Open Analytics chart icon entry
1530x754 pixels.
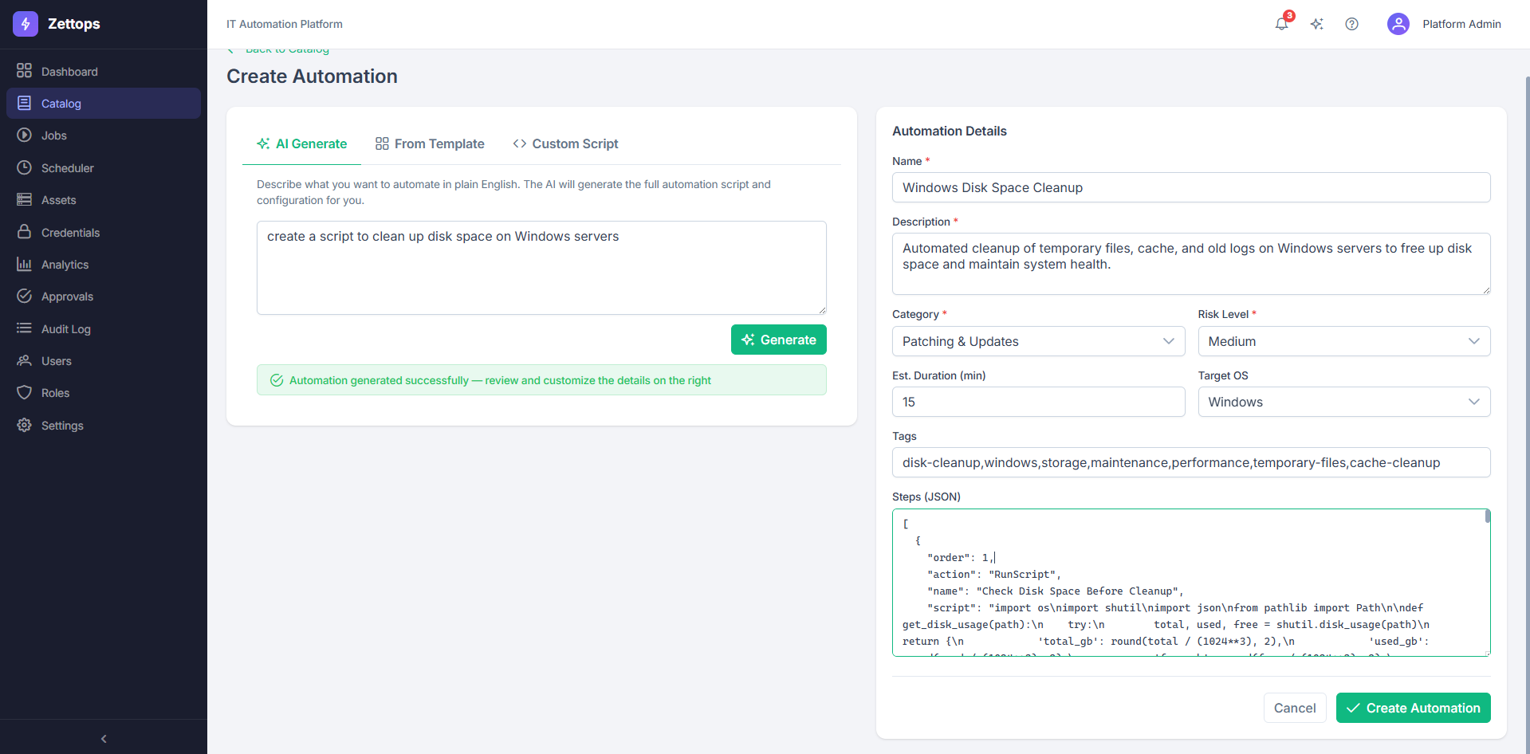tap(104, 265)
